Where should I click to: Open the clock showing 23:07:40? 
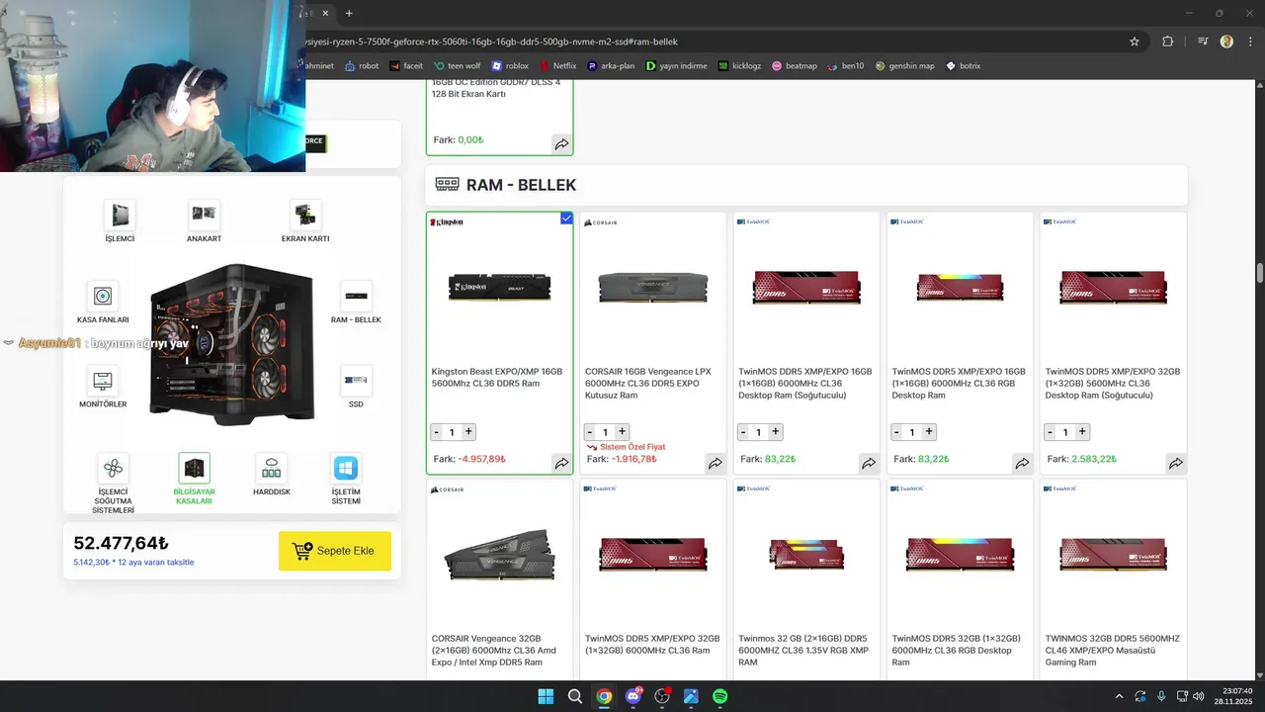[1237, 691]
